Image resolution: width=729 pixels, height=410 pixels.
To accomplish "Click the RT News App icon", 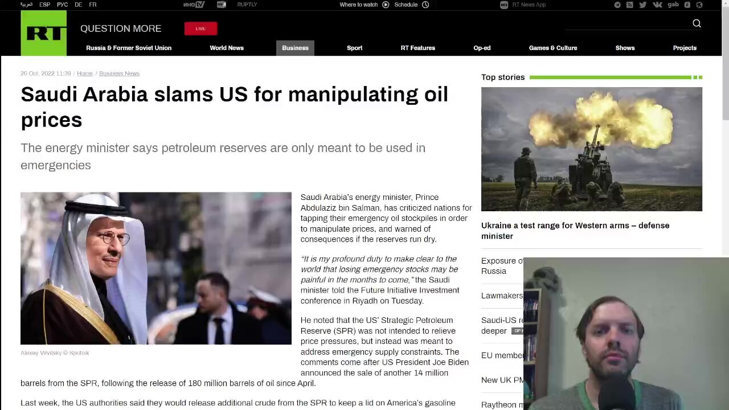I will click(504, 5).
